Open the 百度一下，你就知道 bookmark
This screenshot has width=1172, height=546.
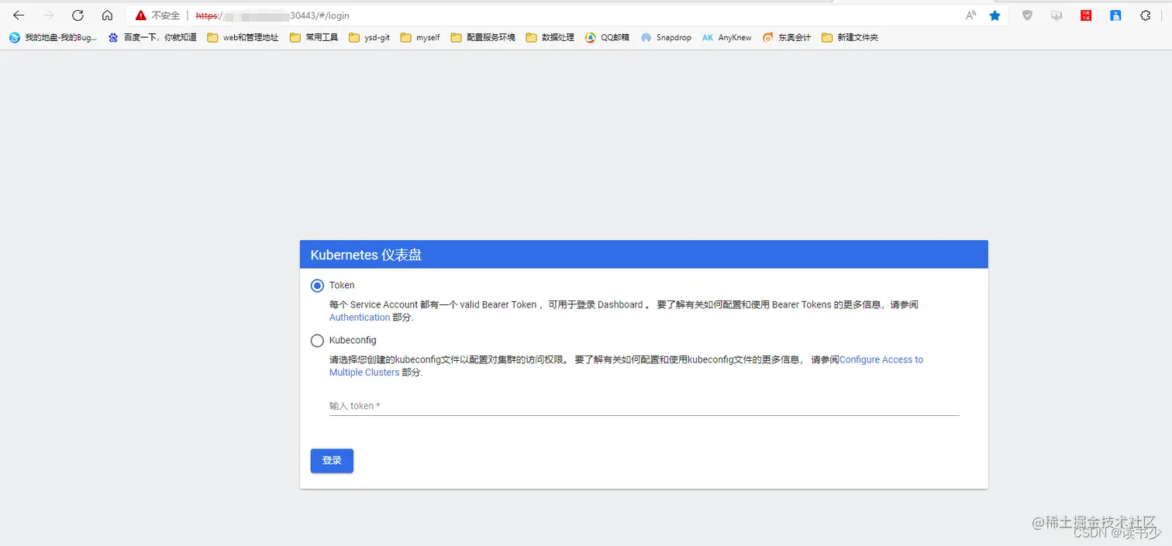[153, 36]
